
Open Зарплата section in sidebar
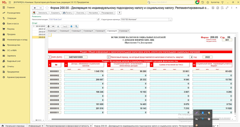click(x=11, y=56)
